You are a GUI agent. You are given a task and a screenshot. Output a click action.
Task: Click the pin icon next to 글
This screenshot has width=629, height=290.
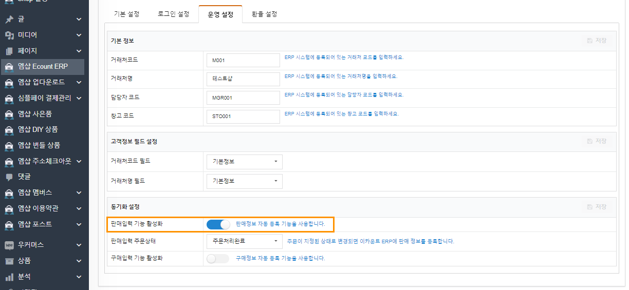click(x=9, y=20)
